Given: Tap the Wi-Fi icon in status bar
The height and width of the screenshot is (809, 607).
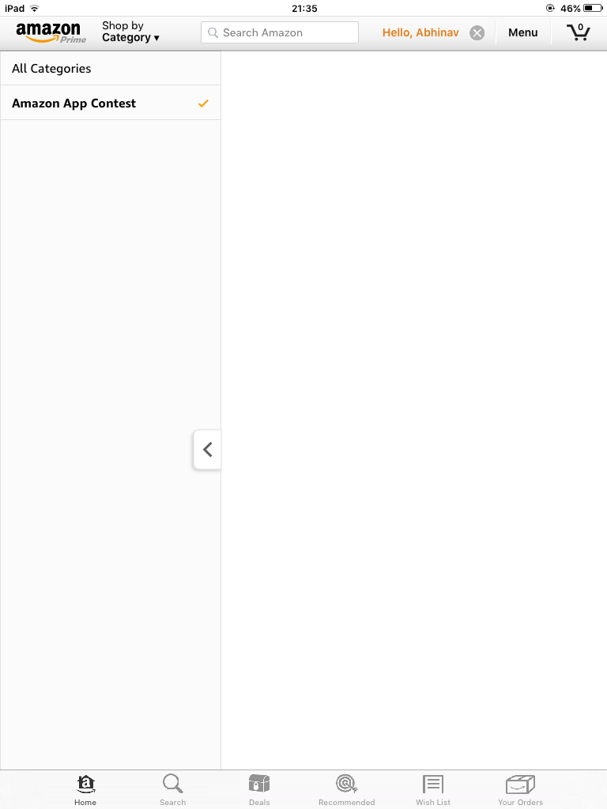Looking at the screenshot, I should click(35, 8).
